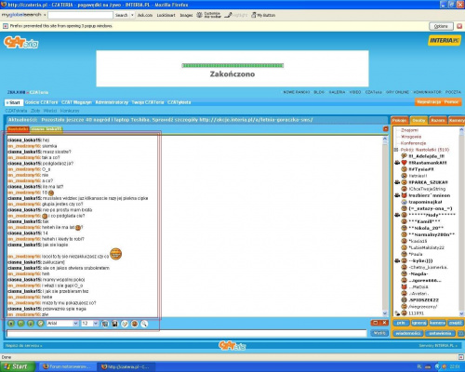
Task: Switch to the Kamery tab
Action: click(x=457, y=120)
